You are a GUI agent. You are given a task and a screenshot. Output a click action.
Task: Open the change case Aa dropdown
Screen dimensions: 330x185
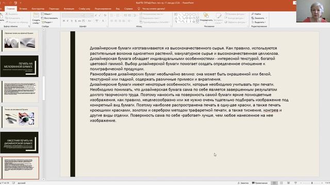coord(90,21)
